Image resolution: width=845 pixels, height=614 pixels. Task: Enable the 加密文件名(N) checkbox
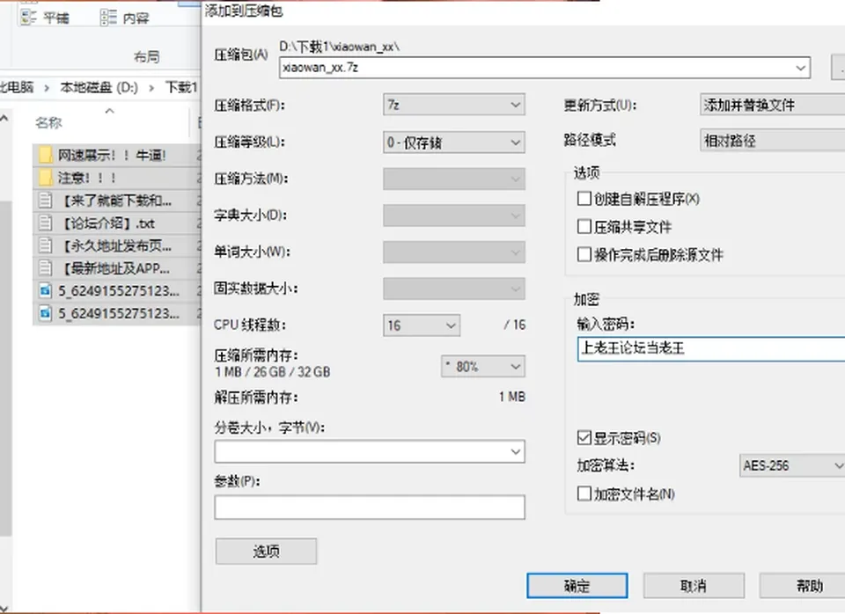click(x=584, y=493)
